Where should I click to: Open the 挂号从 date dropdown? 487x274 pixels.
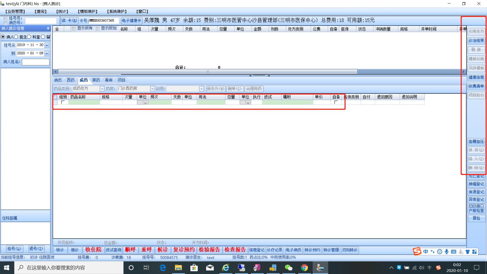click(47, 45)
